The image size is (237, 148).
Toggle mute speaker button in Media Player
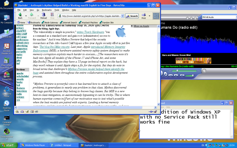coord(182,75)
